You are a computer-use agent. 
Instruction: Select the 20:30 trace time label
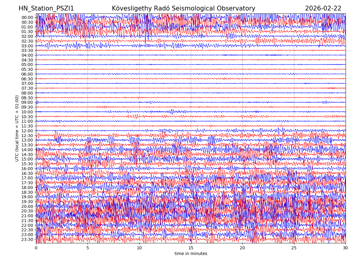point(27,211)
